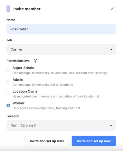The height and width of the screenshot is (151, 123).
Task: Select the Worker permission radio button
Action: [x=8, y=106]
